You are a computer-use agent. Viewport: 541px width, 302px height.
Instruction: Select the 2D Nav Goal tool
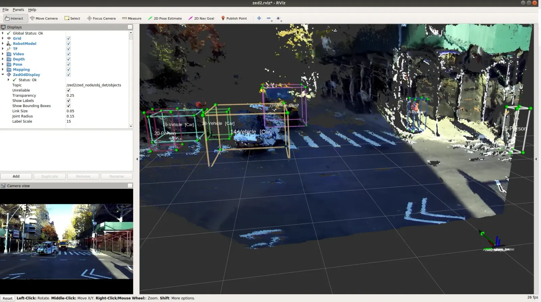click(201, 18)
